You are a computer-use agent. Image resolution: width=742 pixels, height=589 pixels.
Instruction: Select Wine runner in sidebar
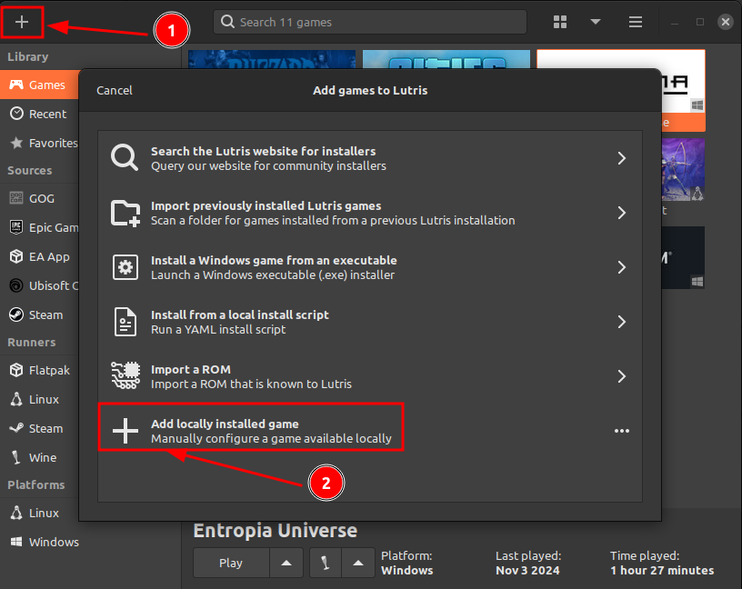tap(42, 457)
